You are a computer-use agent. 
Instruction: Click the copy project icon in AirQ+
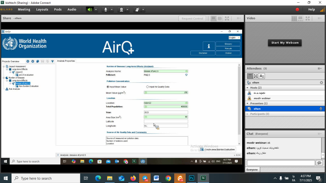37,61
